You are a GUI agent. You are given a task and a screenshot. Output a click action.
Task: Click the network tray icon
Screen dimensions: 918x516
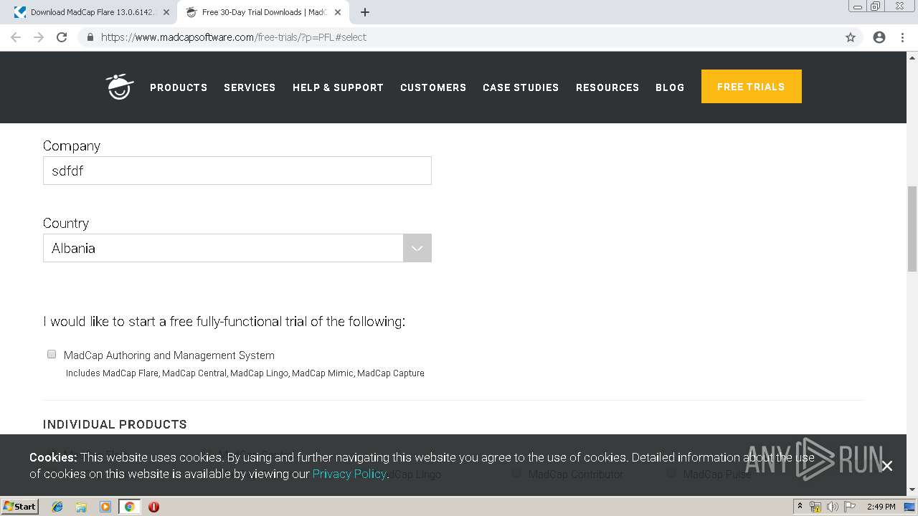click(815, 507)
